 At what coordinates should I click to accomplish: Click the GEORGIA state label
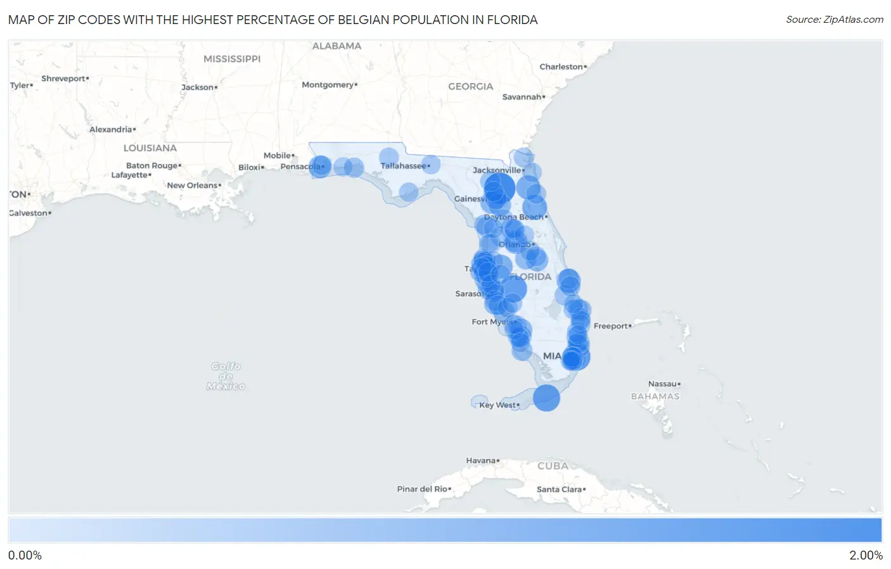pos(470,87)
